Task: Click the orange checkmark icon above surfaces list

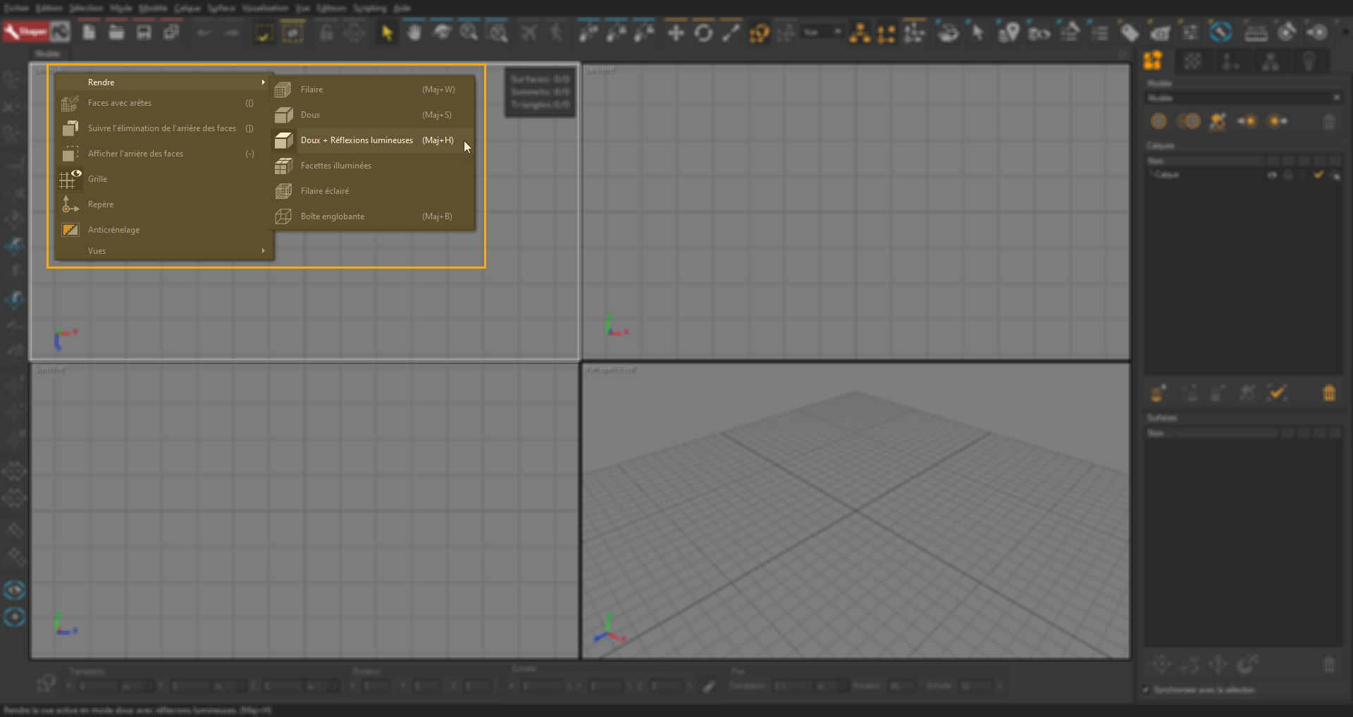Action: [1278, 393]
